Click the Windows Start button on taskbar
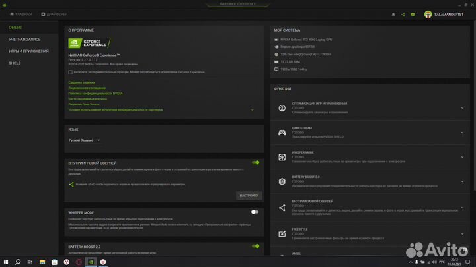 point(6,262)
